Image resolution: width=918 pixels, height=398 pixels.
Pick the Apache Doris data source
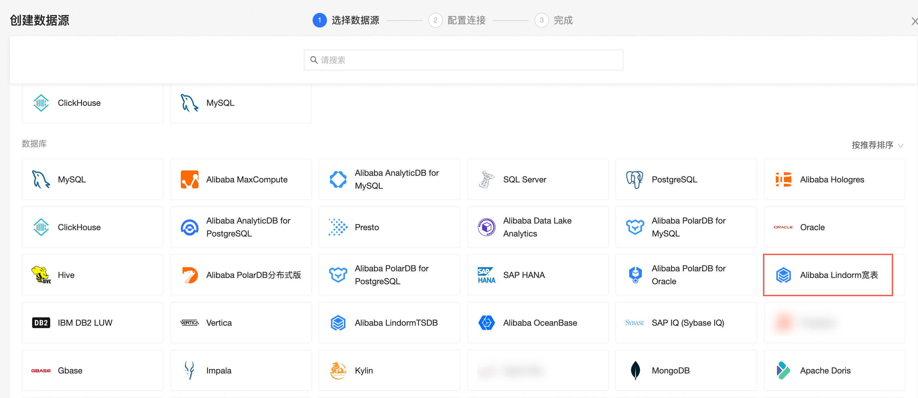[x=835, y=370]
